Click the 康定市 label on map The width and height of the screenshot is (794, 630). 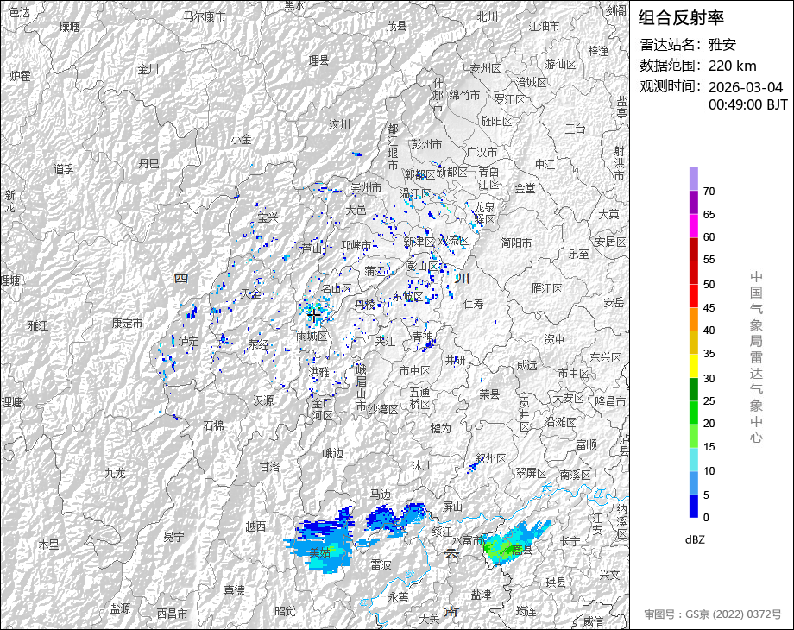[127, 323]
